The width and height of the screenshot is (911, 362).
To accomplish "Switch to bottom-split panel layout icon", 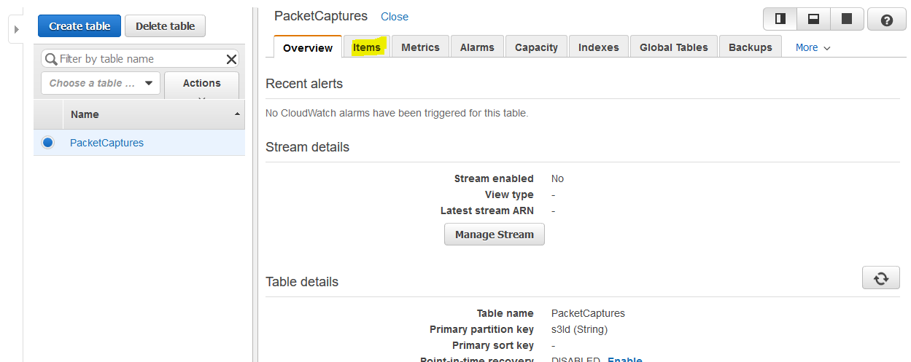I will point(813,19).
